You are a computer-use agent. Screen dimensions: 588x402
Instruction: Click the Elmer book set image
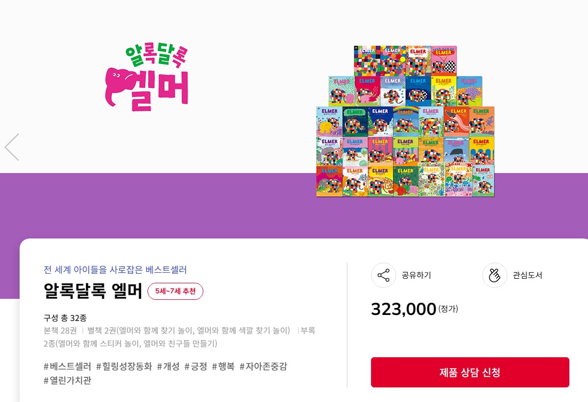point(405,121)
